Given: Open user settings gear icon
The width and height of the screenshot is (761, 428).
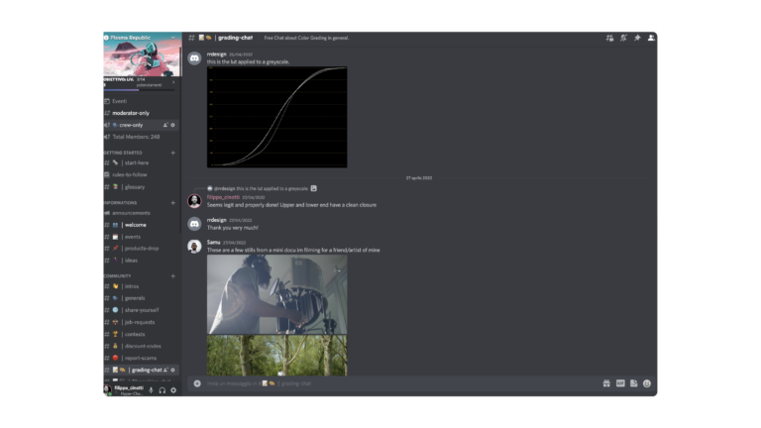Looking at the screenshot, I should (x=173, y=389).
